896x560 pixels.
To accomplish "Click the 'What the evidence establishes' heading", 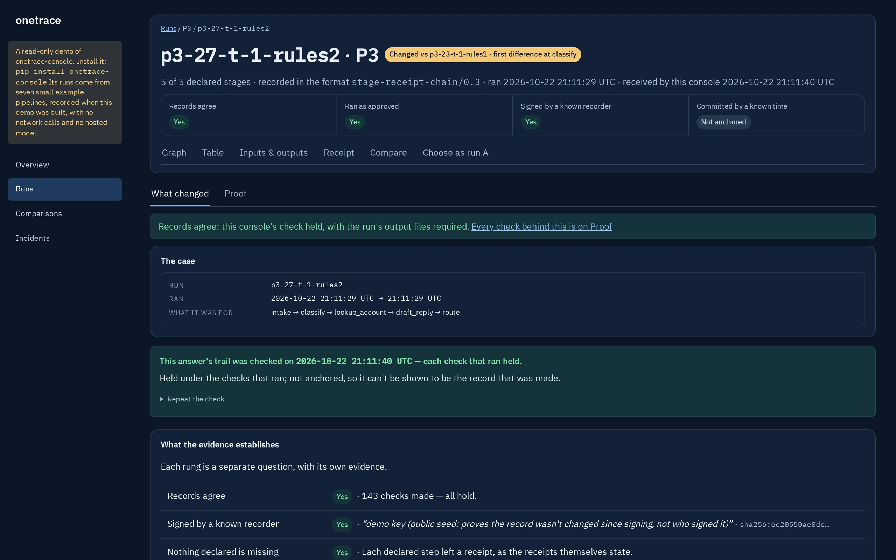I will point(220,445).
